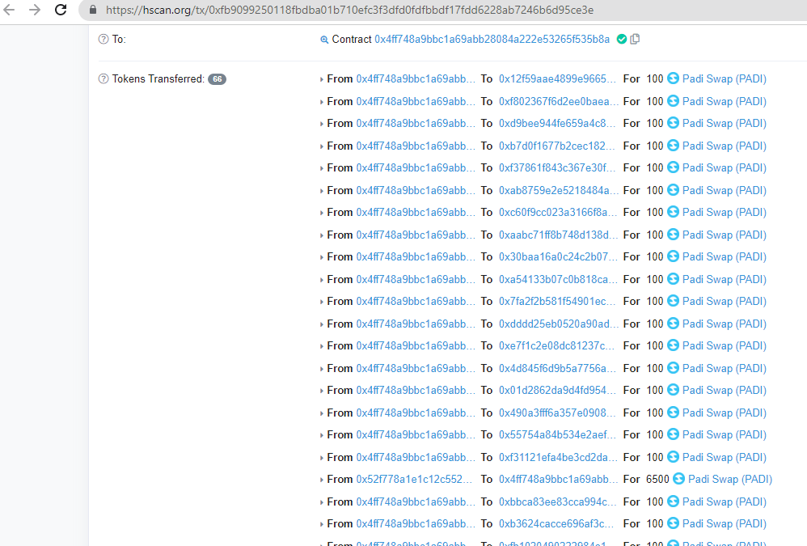Click Padi token icon in 0xaabc71ff row
The width and height of the screenshot is (807, 546).
pos(674,234)
